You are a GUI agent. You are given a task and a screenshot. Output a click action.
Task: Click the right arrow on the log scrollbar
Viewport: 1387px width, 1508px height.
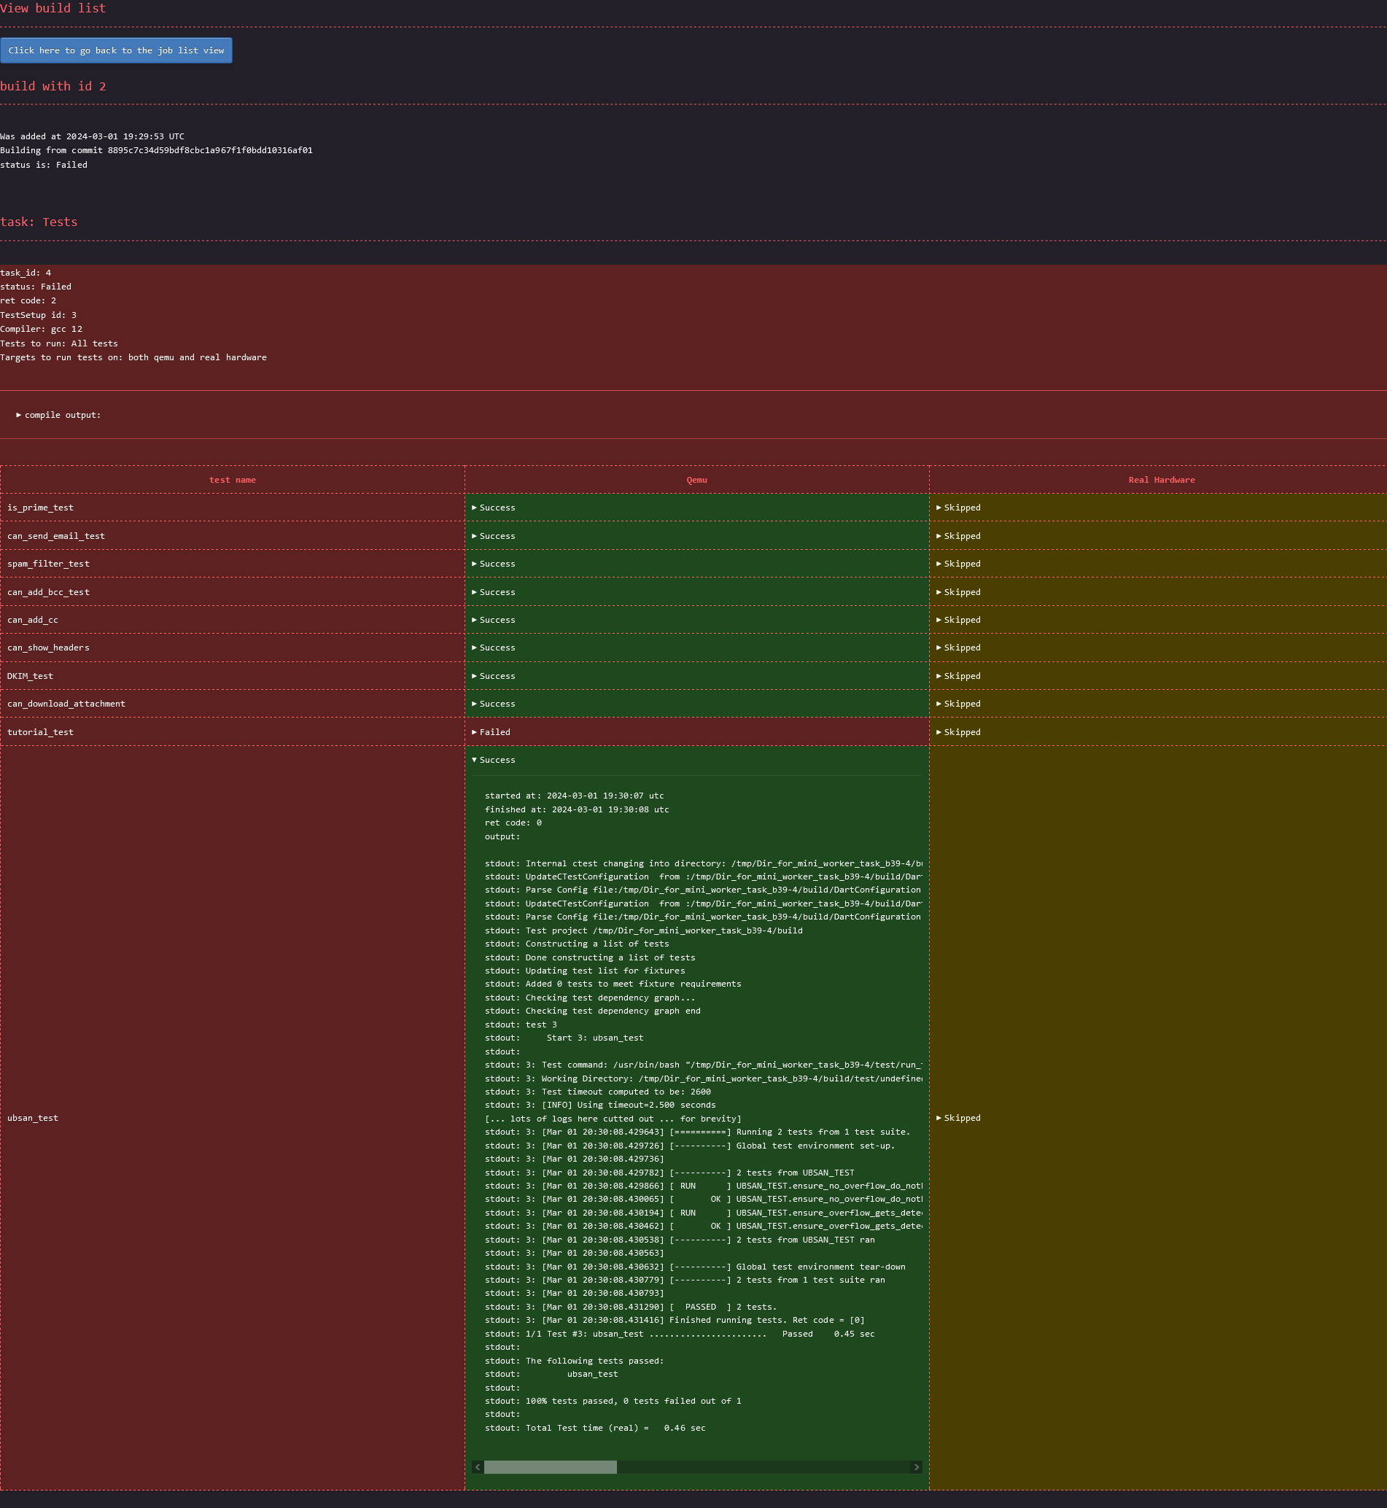pyautogui.click(x=916, y=1466)
